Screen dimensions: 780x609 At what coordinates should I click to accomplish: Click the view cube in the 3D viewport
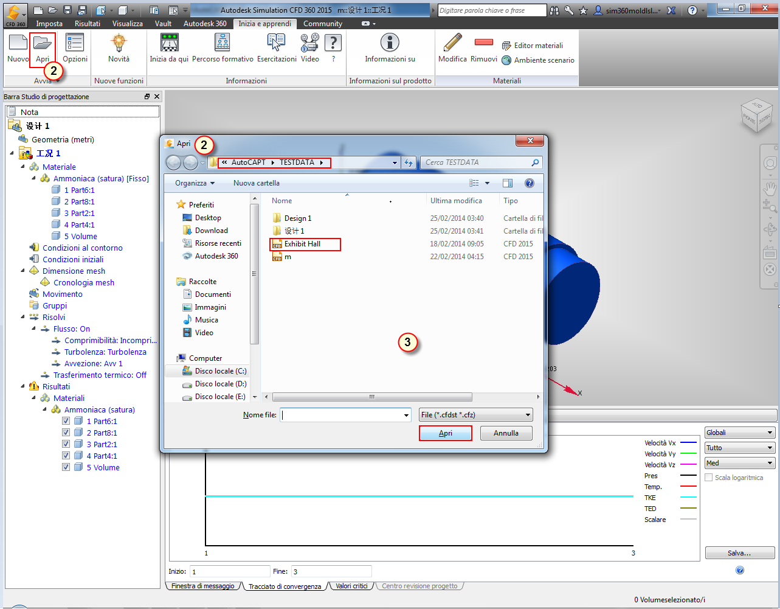756,114
